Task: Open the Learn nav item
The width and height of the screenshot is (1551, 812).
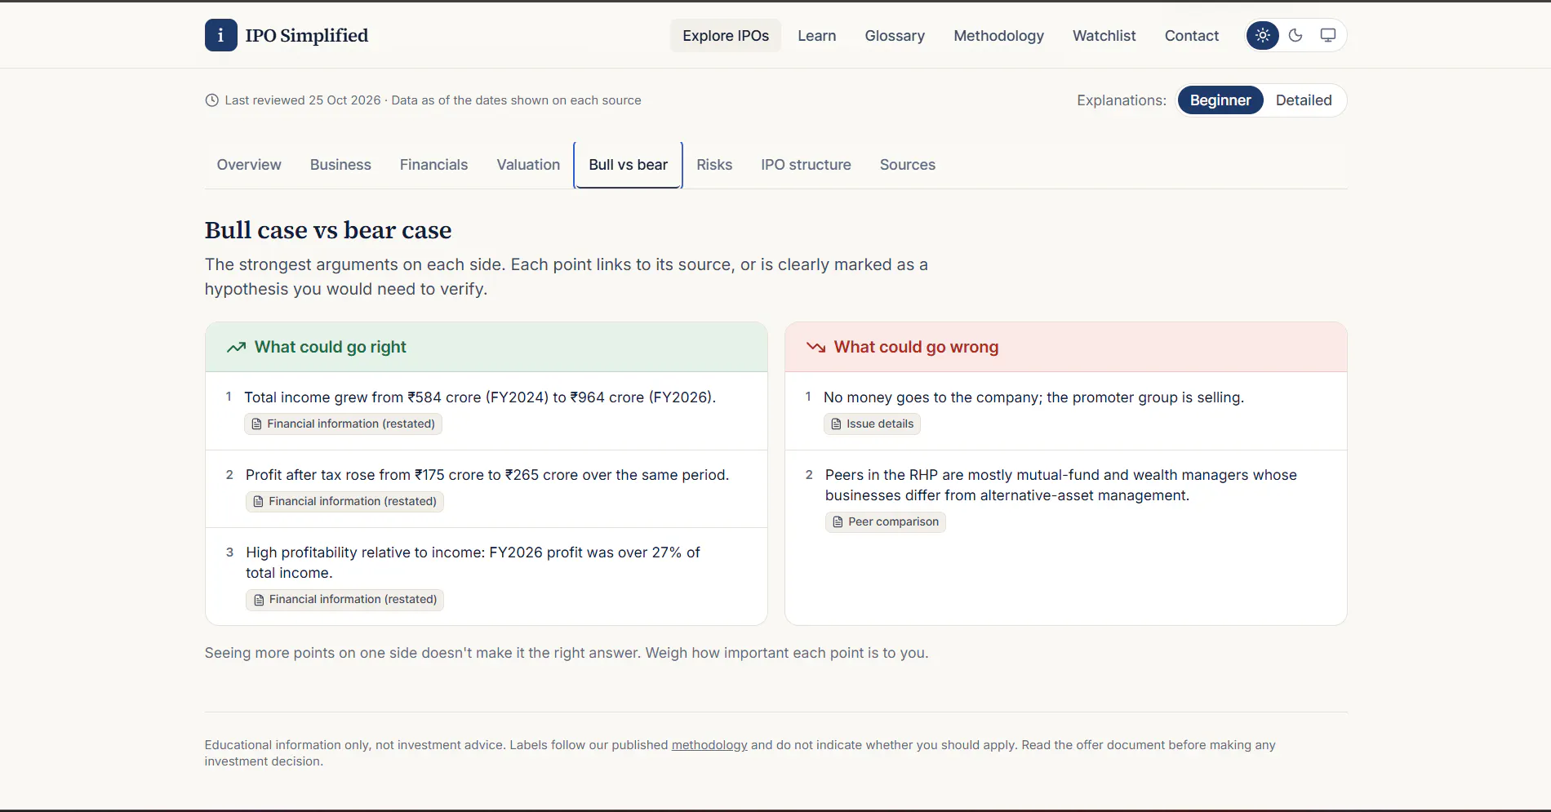Action: coord(816,36)
